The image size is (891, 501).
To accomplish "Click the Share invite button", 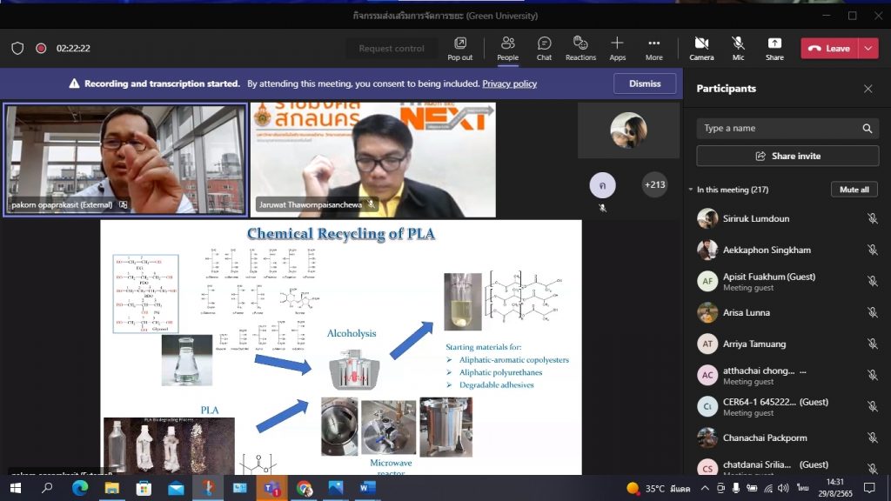I will coord(787,157).
